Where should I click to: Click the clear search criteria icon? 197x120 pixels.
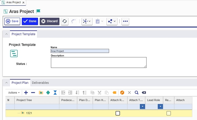coord(144,93)
